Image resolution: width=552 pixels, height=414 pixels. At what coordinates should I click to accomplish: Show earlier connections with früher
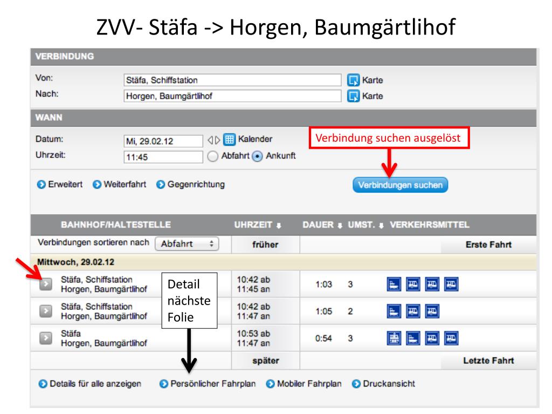click(265, 244)
